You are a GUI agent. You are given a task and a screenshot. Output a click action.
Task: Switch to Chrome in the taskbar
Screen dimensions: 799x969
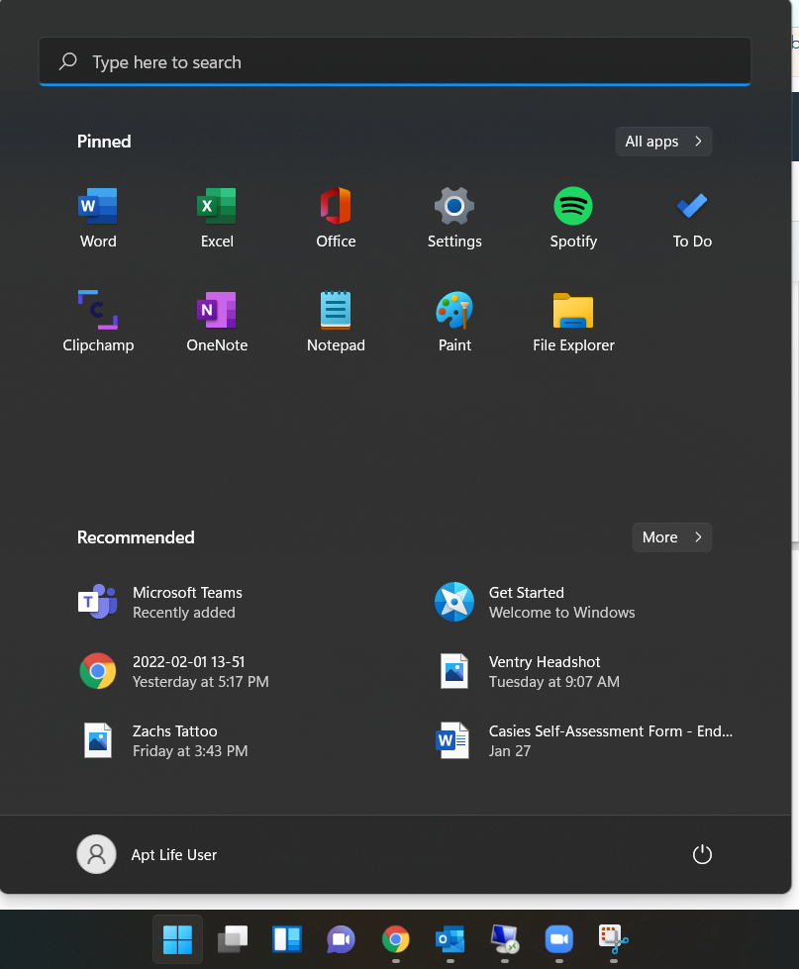point(395,939)
